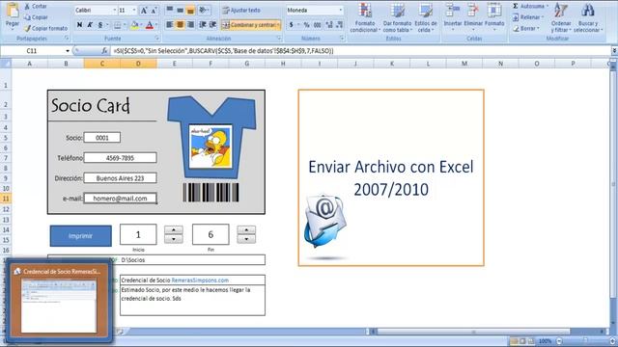Open the font size 11 dropdown

(x=134, y=11)
